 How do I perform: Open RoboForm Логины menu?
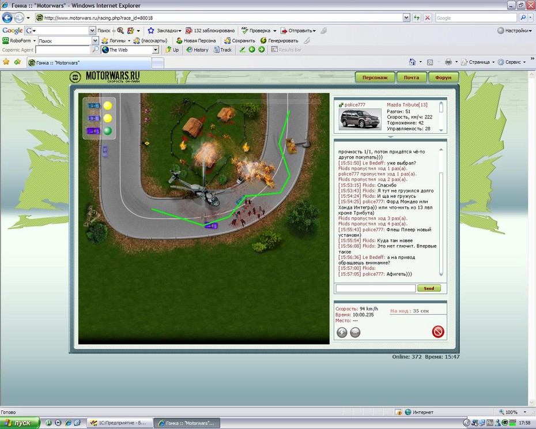[116, 40]
